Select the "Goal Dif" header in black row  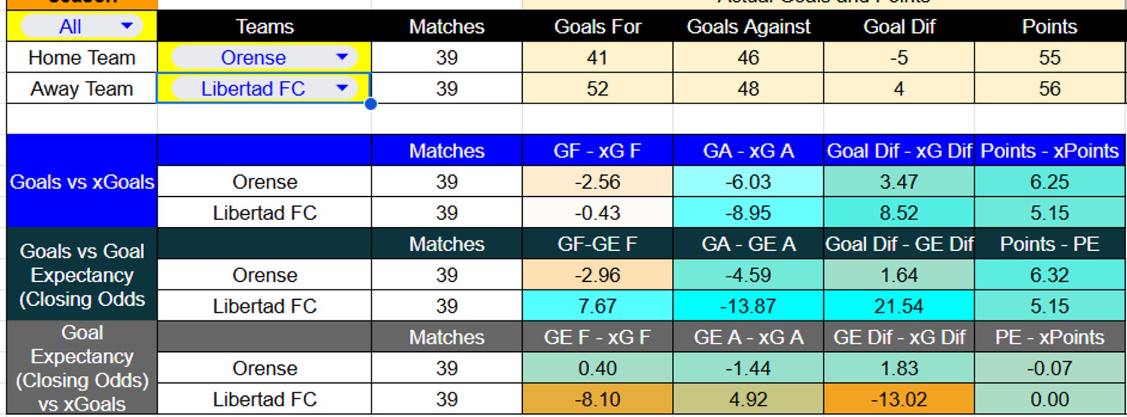pos(898,26)
